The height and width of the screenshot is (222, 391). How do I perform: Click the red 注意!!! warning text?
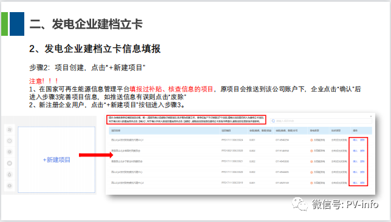pyautogui.click(x=44, y=81)
